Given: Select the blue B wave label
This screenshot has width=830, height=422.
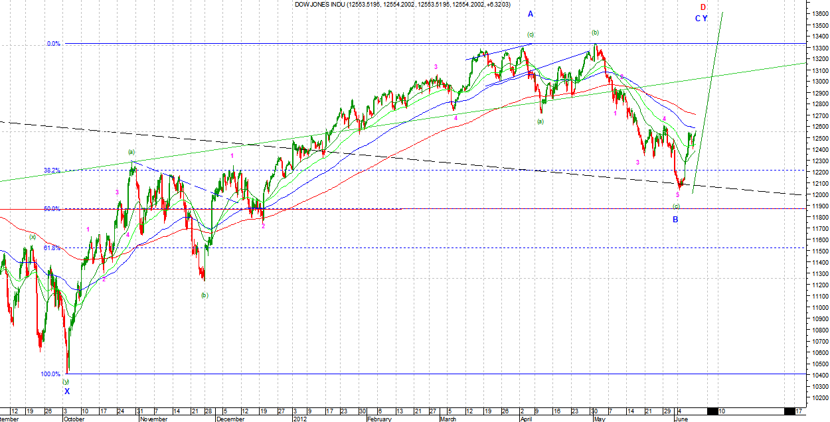Looking at the screenshot, I should coord(675,220).
